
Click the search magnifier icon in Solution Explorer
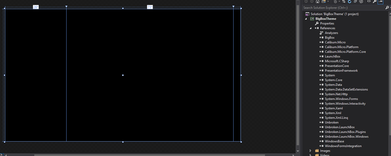click(x=387, y=8)
